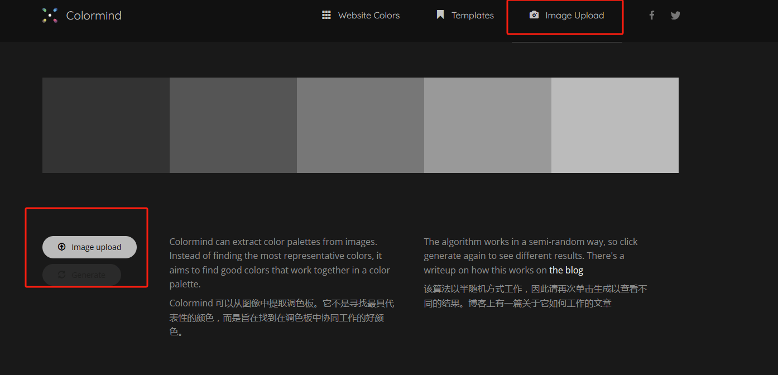This screenshot has height=375, width=778.
Task: Click the Colormind logo icon
Action: (49, 15)
